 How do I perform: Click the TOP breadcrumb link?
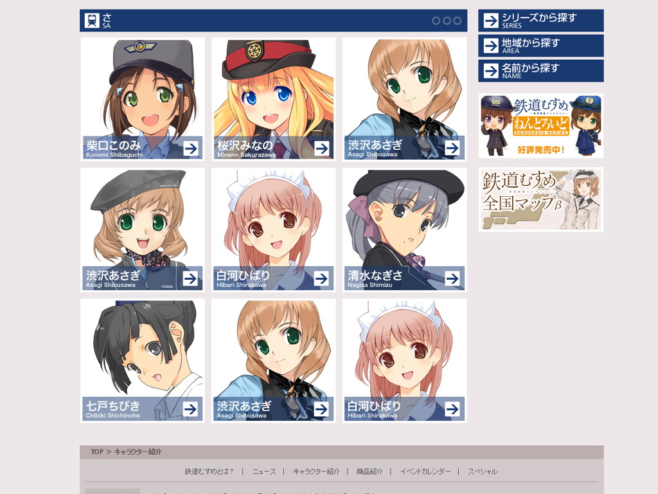tap(97, 452)
